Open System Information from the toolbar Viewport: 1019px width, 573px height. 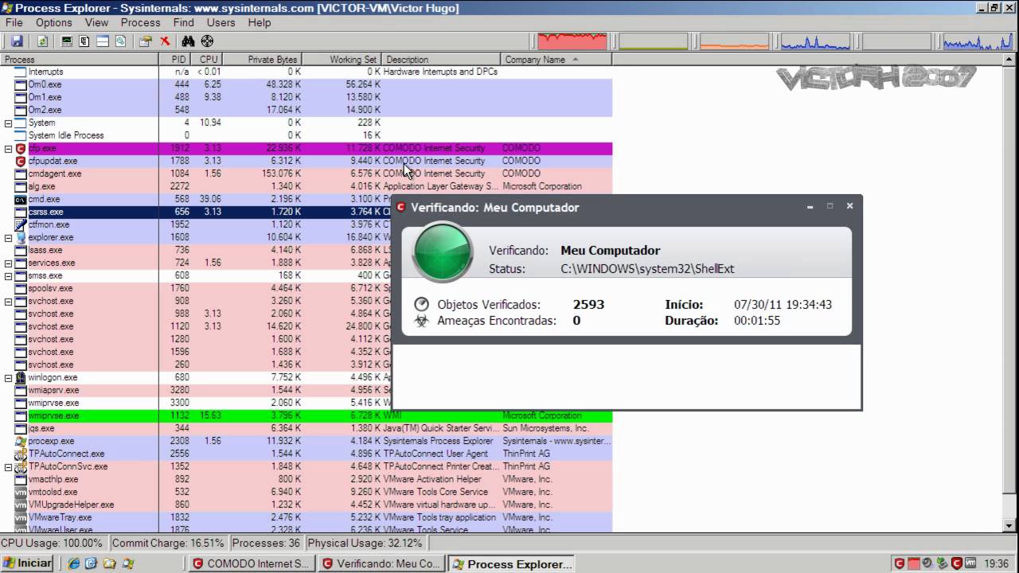point(66,41)
